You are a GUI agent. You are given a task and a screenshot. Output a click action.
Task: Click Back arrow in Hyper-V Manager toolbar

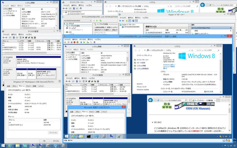(120, 21)
